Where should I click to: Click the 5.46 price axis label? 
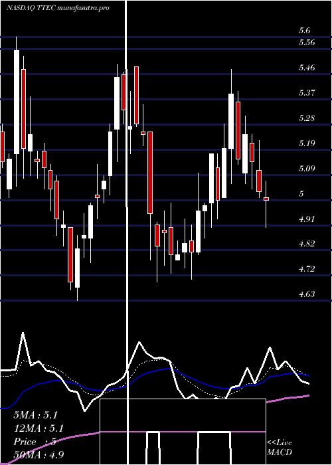click(307, 68)
